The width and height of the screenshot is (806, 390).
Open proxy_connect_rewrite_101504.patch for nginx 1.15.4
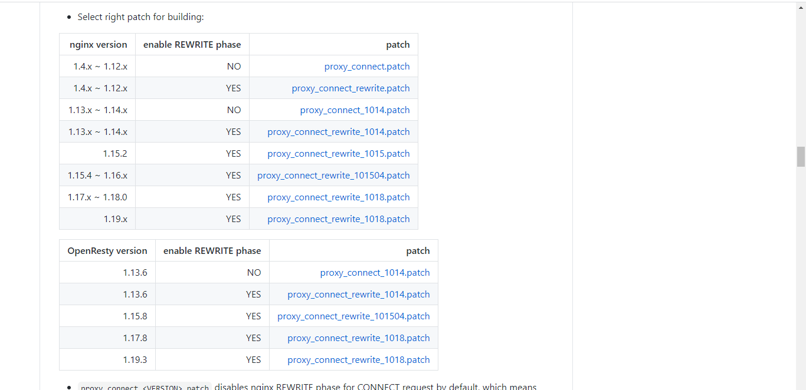coord(333,175)
